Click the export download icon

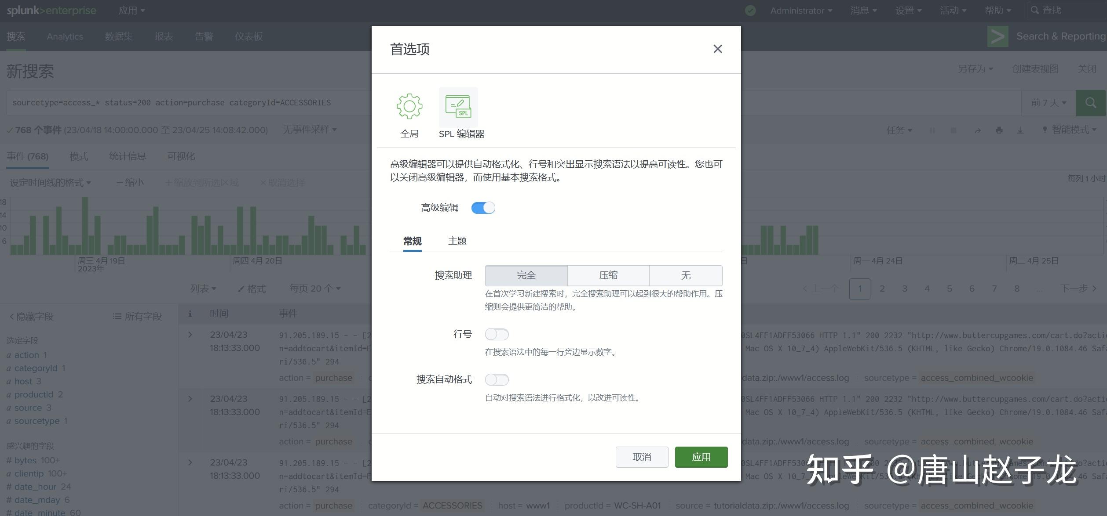pos(1020,130)
